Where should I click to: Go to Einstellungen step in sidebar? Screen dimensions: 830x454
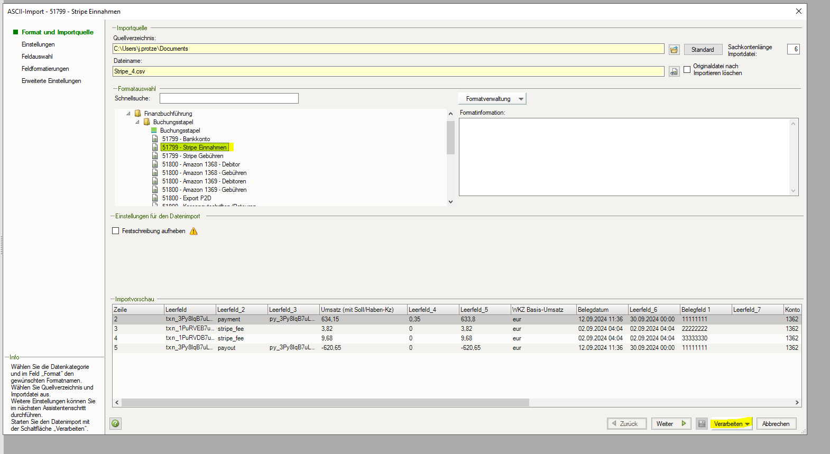pos(38,44)
